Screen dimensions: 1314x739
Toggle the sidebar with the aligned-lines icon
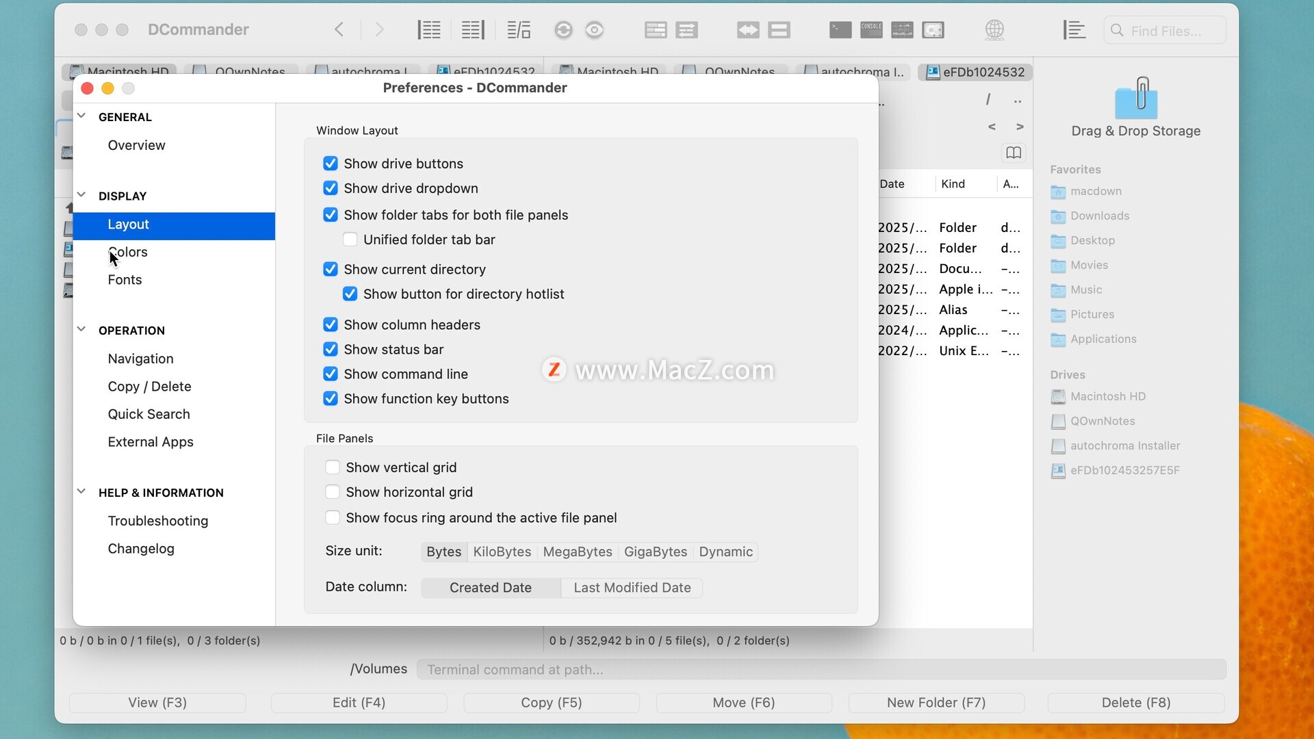(x=1074, y=29)
